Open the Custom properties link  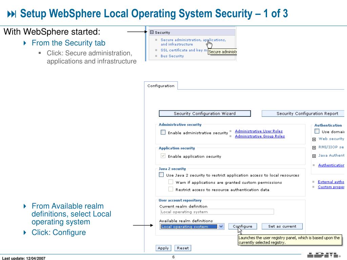pyautogui.click(x=331, y=187)
